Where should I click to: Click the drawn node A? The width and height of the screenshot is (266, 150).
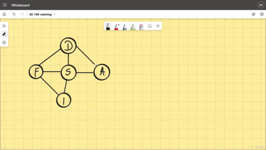(102, 72)
